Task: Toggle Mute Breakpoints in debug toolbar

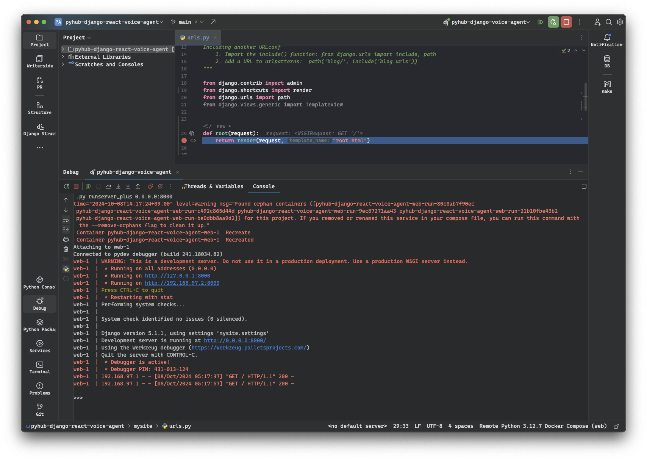Action: [160, 186]
